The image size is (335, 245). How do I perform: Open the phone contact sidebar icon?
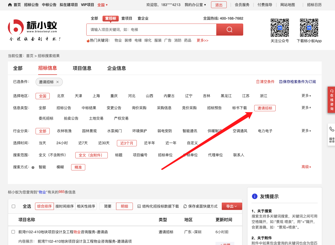coord(332,129)
